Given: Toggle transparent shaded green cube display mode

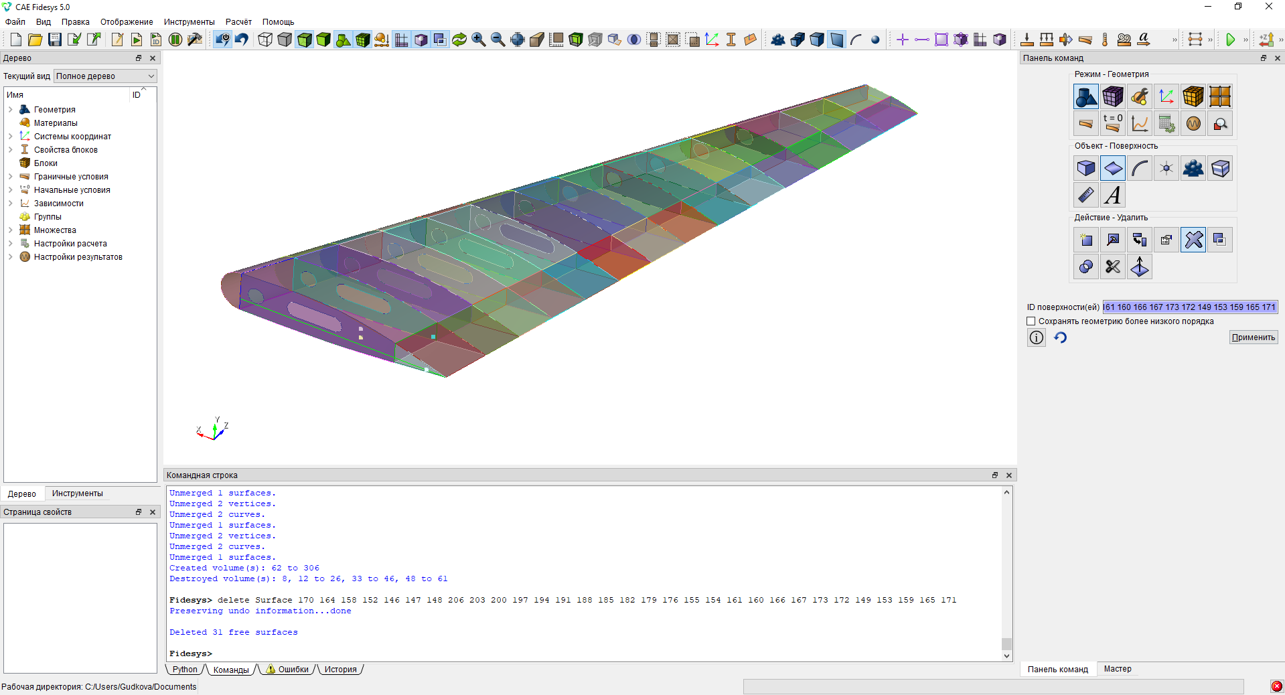Looking at the screenshot, I should pyautogui.click(x=304, y=40).
